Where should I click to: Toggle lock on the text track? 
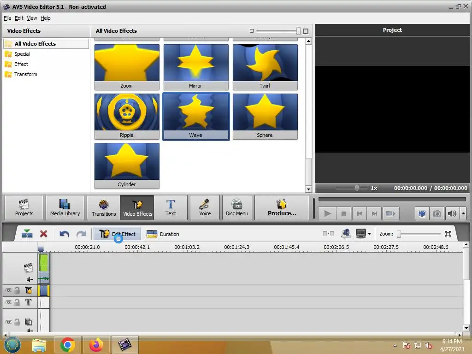17,302
